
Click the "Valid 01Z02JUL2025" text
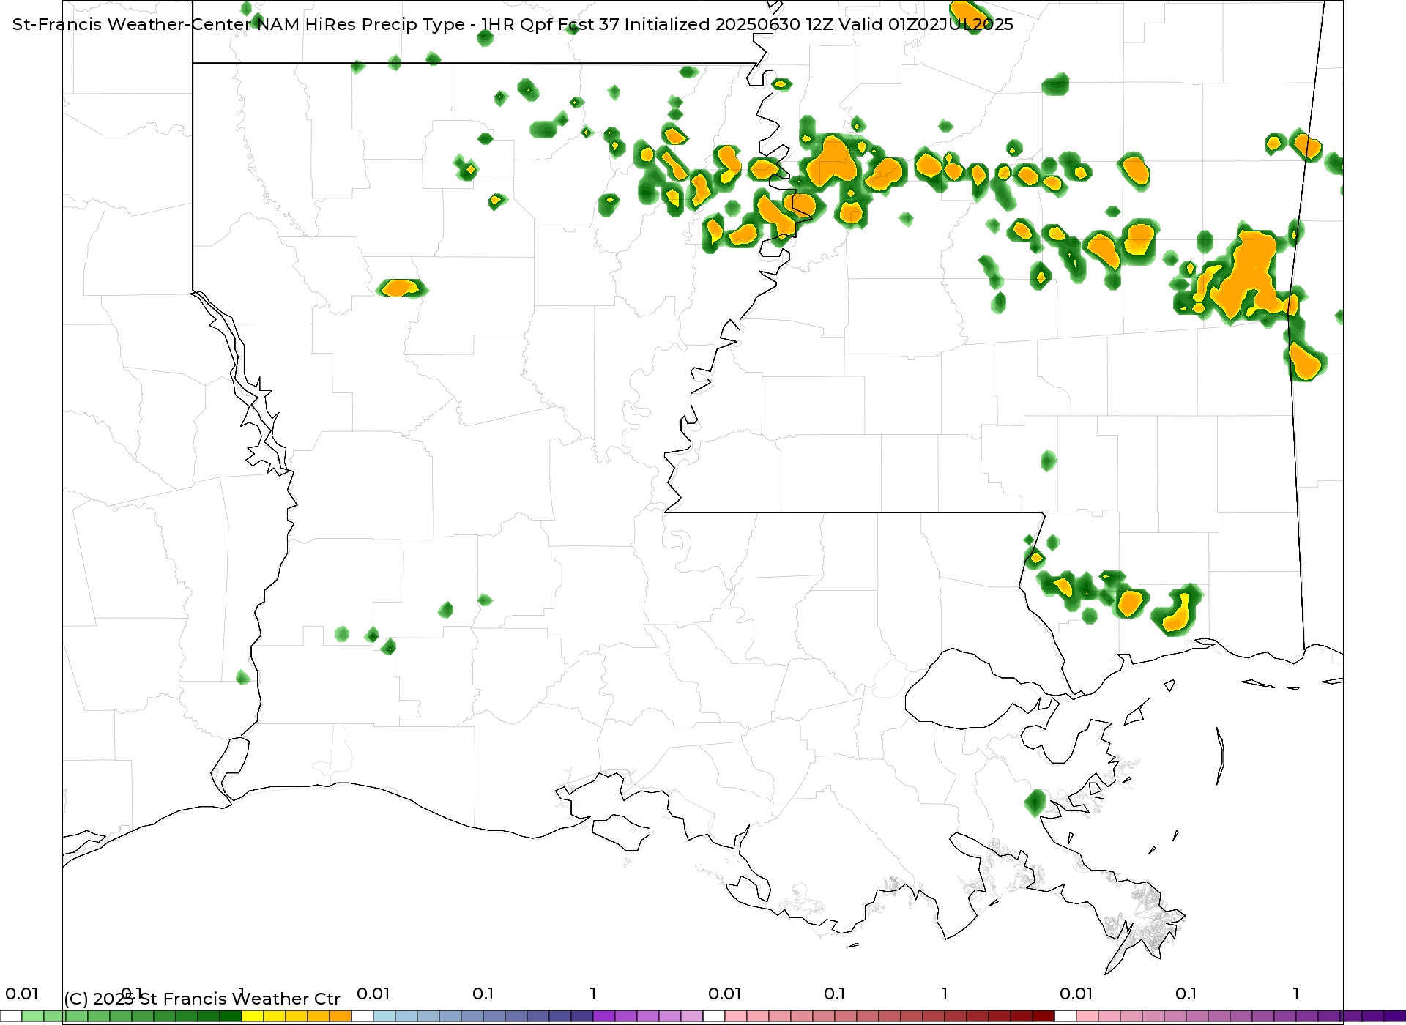point(926,24)
